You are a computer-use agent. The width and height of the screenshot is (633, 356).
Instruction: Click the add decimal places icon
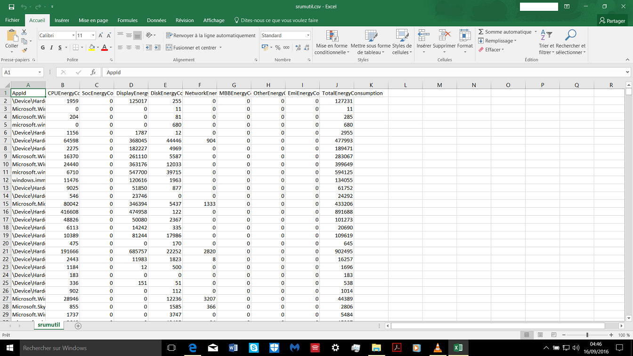point(298,48)
